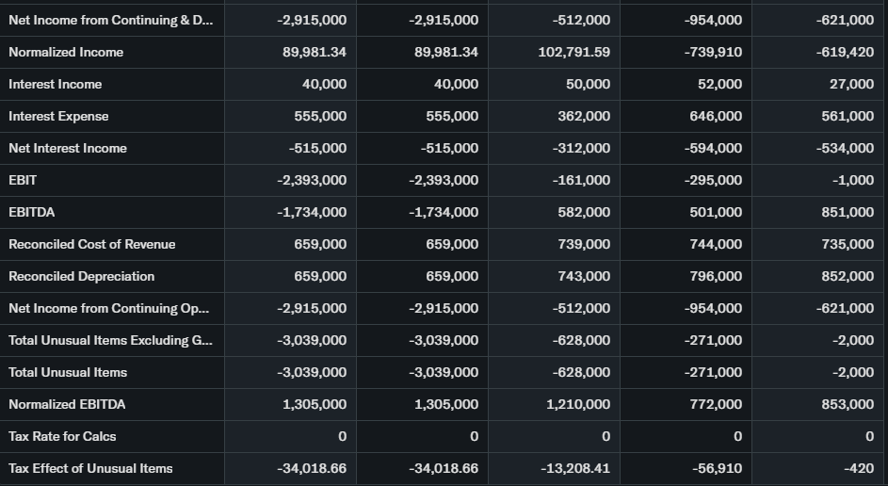
Task: Click the Tax Effect of Unusual Items label
Action: click(x=90, y=468)
